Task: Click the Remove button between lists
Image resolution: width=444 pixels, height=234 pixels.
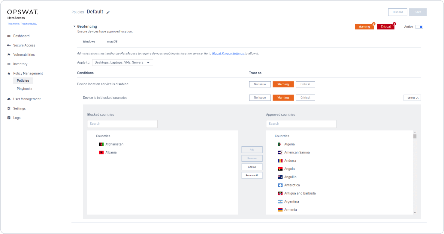Action: point(252,158)
